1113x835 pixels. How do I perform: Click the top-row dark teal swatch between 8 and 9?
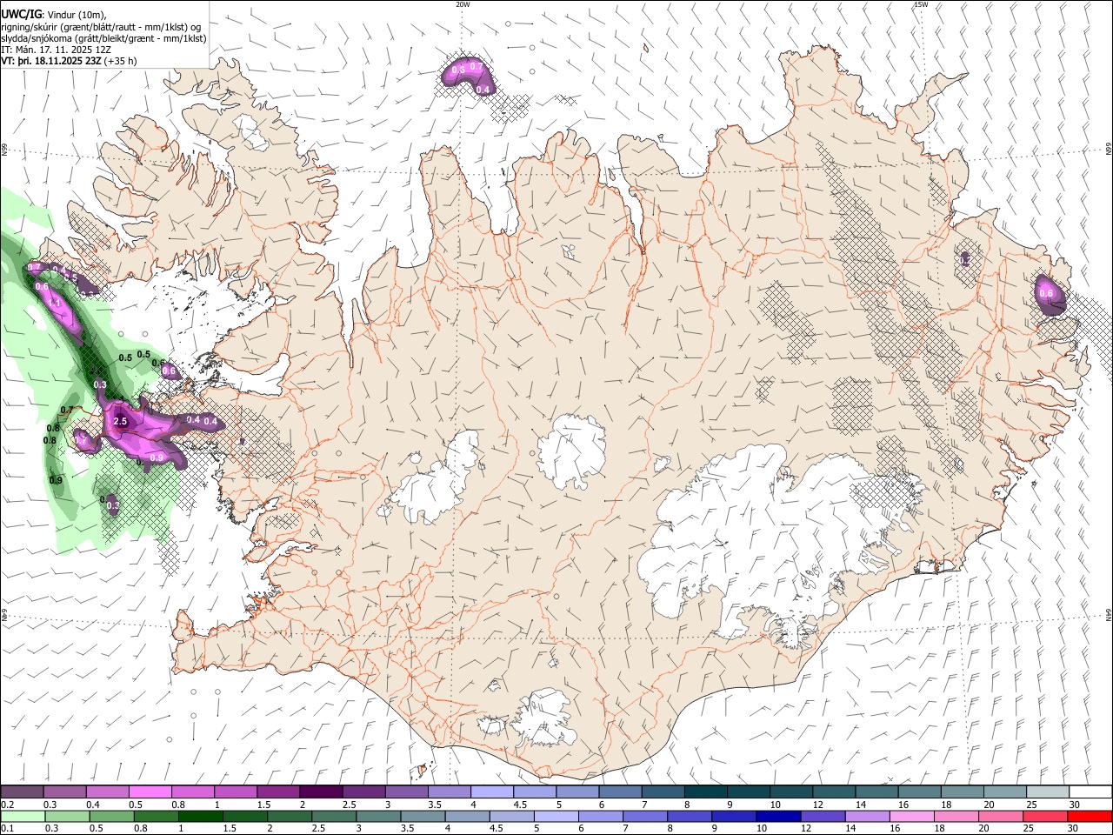705,792
